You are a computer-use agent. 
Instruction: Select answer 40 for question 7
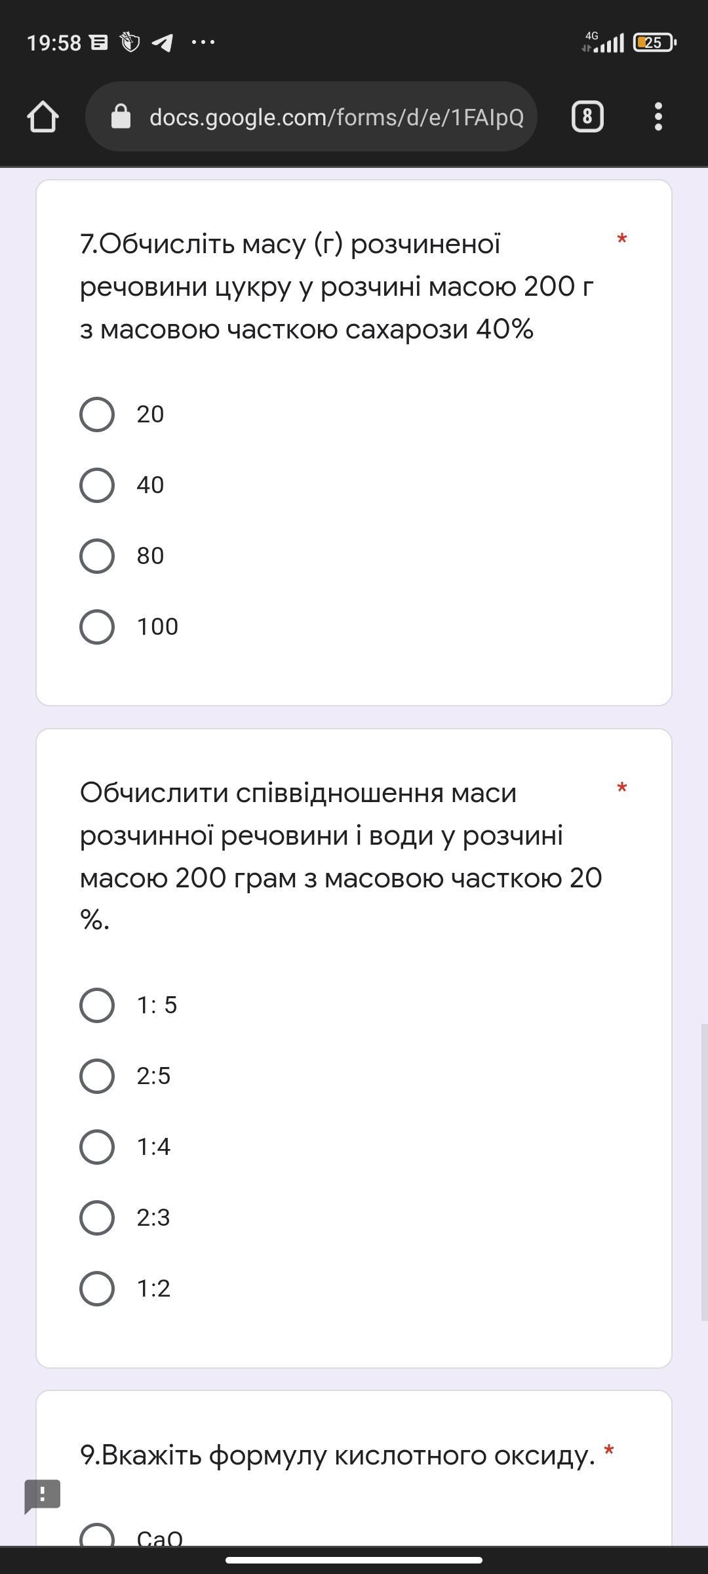(97, 485)
